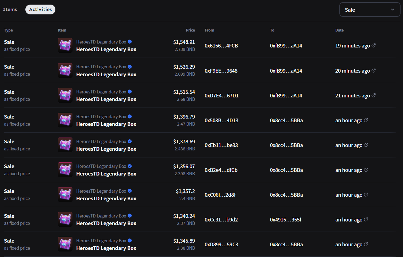Open seller address 0xD899...59C3
Viewport: 403px width, 257px height.
click(221, 244)
